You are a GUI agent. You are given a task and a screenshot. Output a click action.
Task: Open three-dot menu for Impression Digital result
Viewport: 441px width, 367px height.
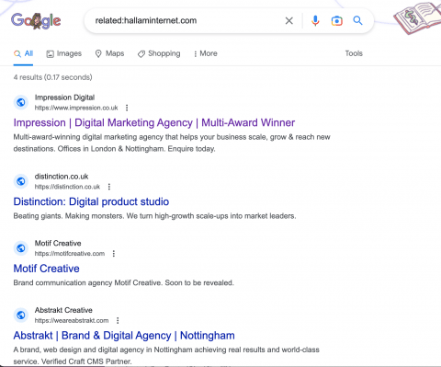click(x=127, y=108)
